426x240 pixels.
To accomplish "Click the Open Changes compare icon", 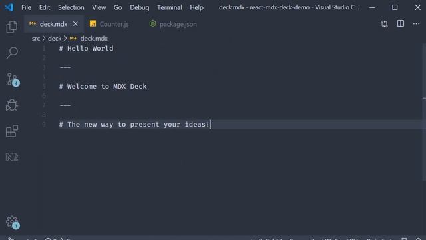I will tap(384, 24).
